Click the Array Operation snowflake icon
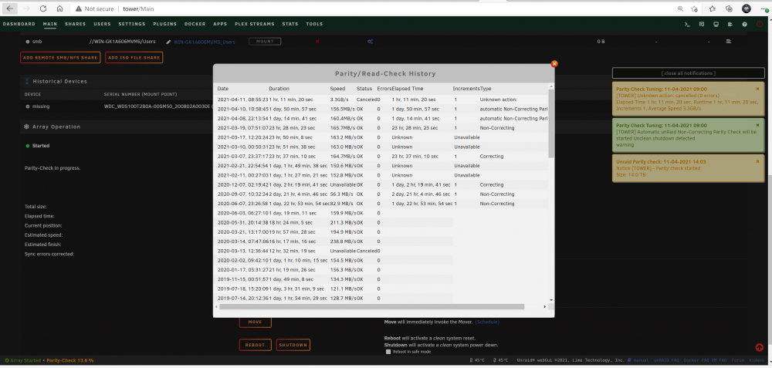 [26, 127]
